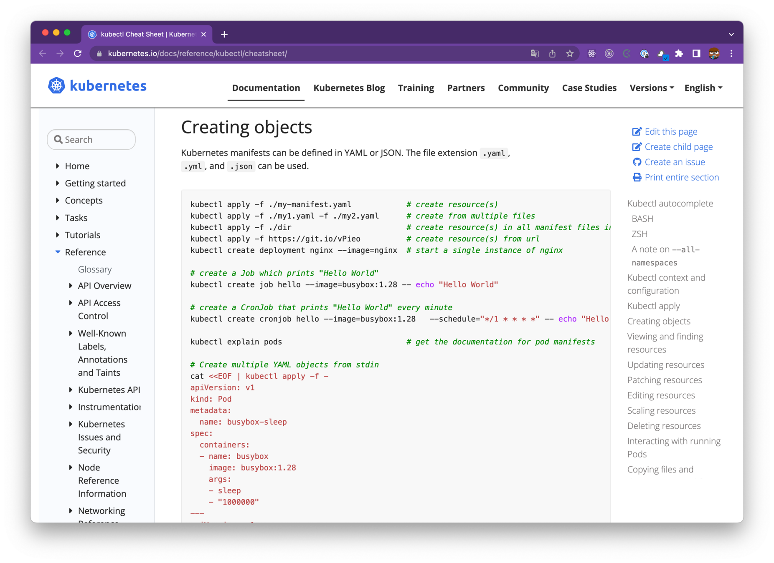The width and height of the screenshot is (774, 563).
Task: Expand the Node Reference Information item
Action: (71, 467)
